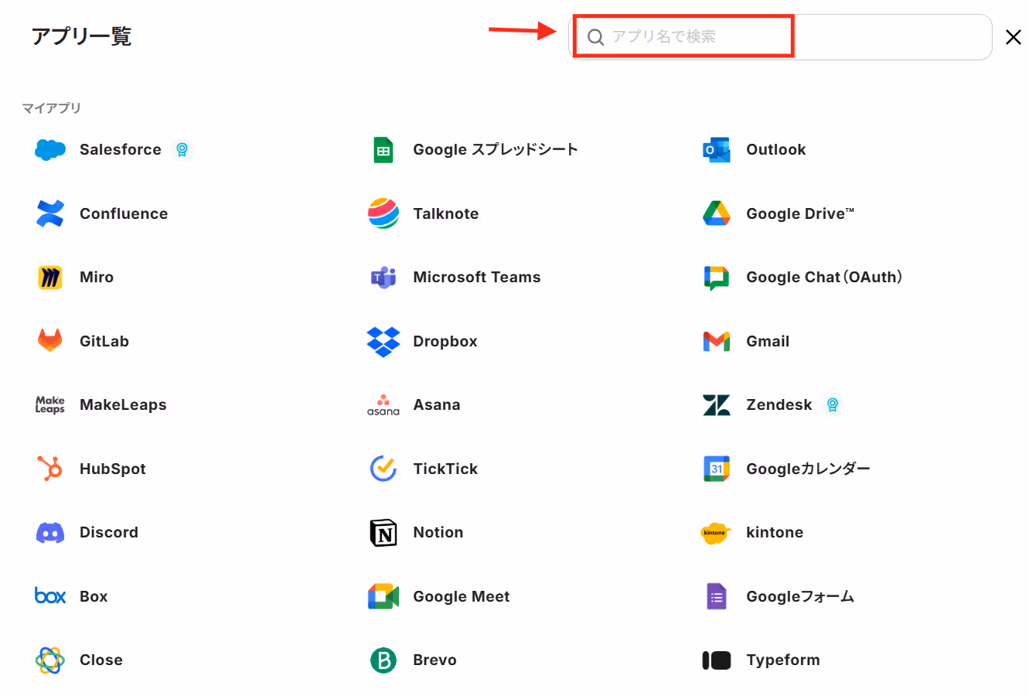1029x696 pixels.
Task: Click the Salesforce certified badge icon
Action: (x=182, y=149)
